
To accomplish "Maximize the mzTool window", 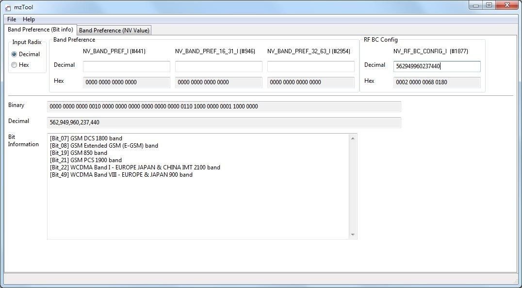I will (489, 5).
